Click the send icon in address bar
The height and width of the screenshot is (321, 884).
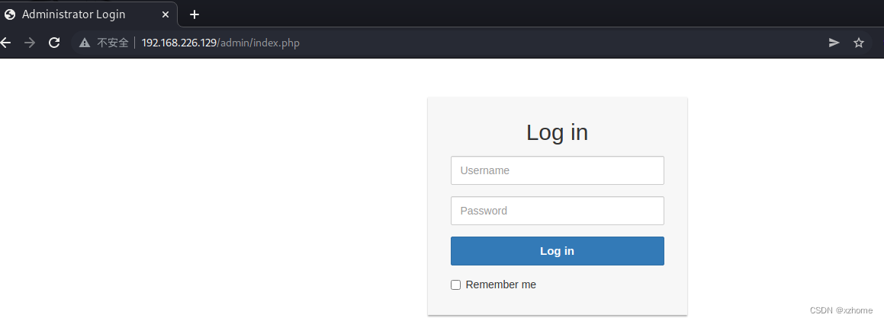tap(834, 43)
